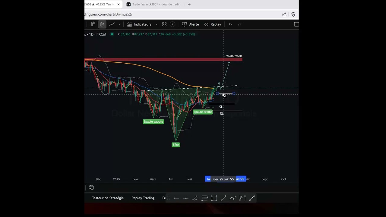This screenshot has height=217, width=386.
Task: Click the Brave shield icon
Action: [x=293, y=14]
